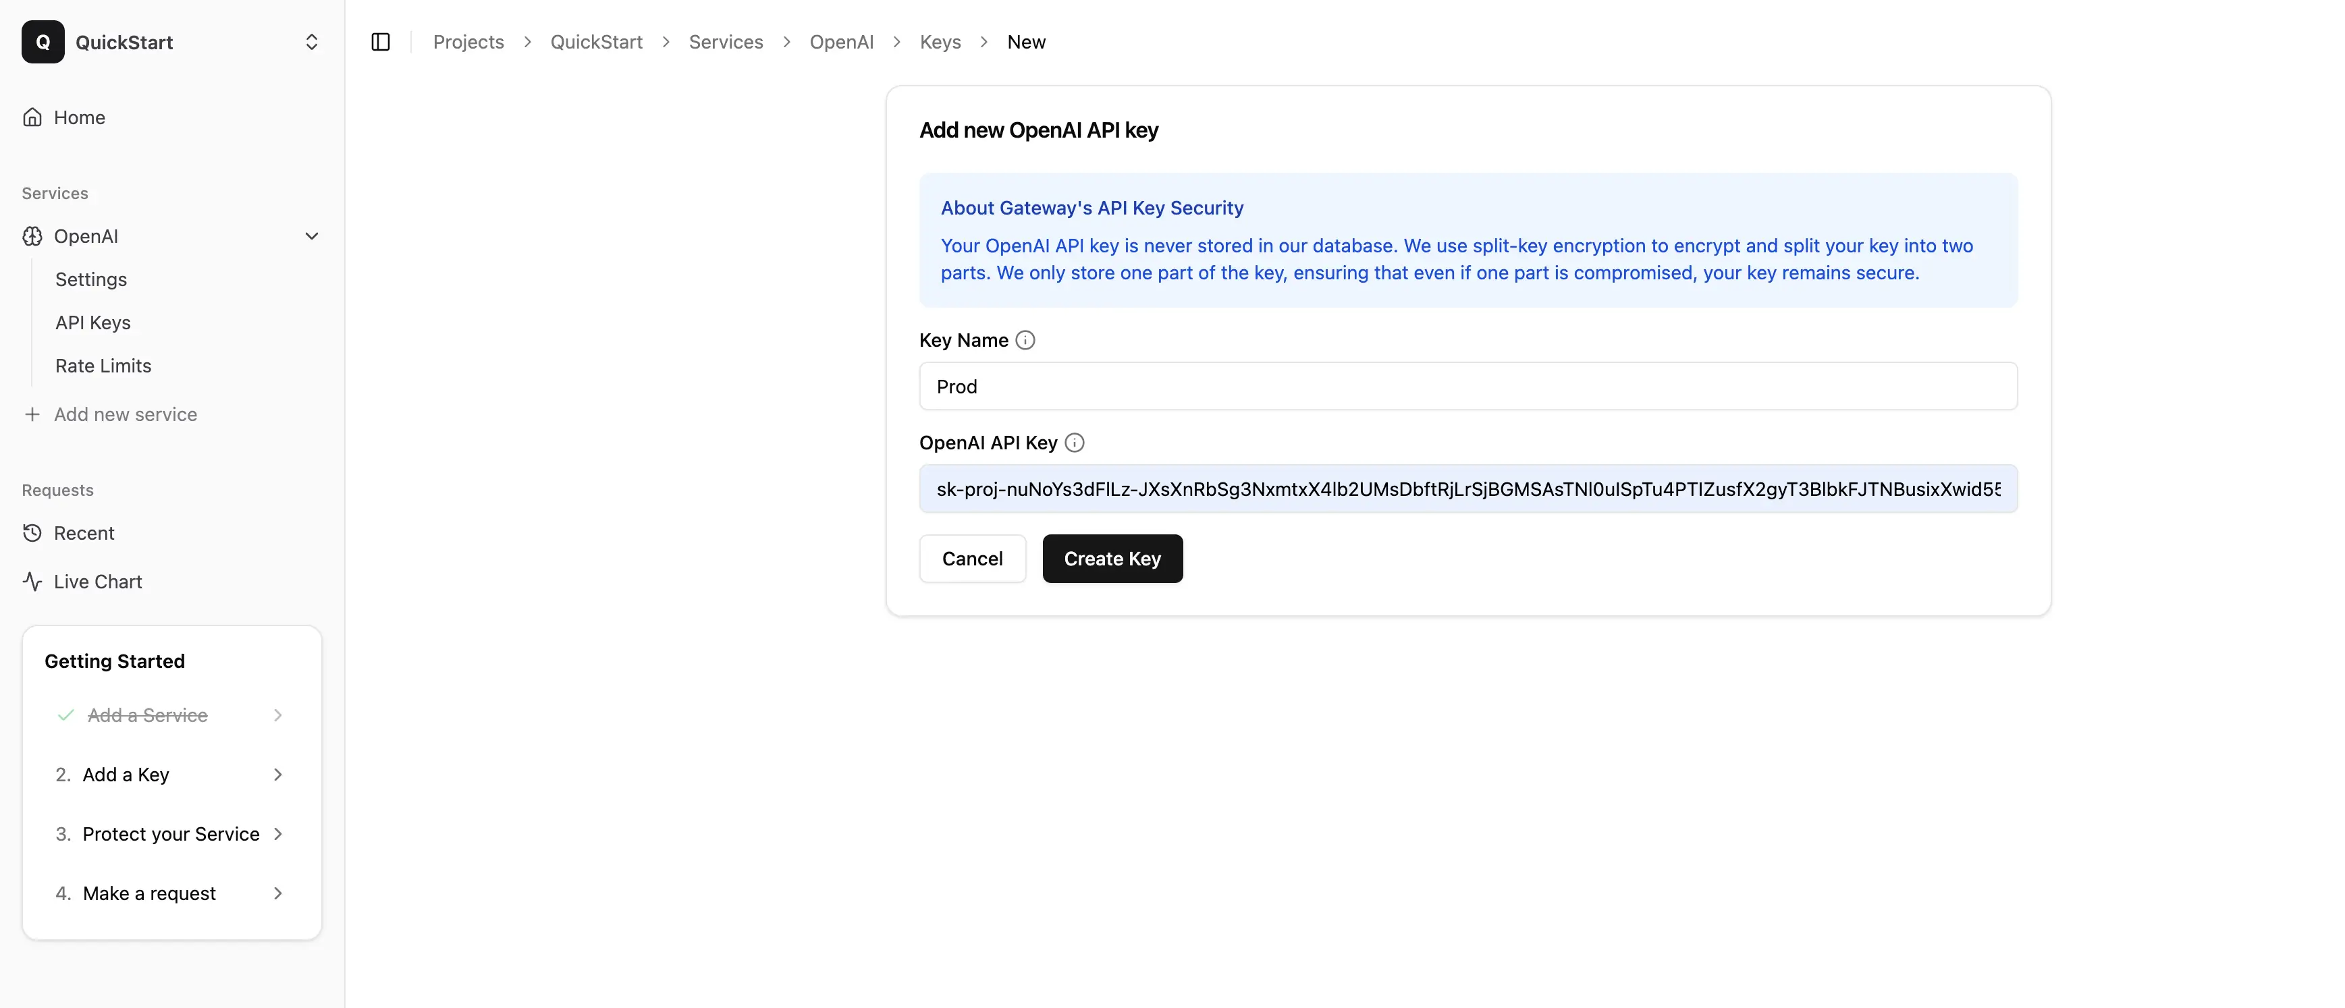Go to Services in breadcrumb
Image resolution: width=2345 pixels, height=1008 pixels.
pos(726,42)
